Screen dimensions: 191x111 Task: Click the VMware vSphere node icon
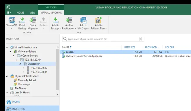coord(15,51)
